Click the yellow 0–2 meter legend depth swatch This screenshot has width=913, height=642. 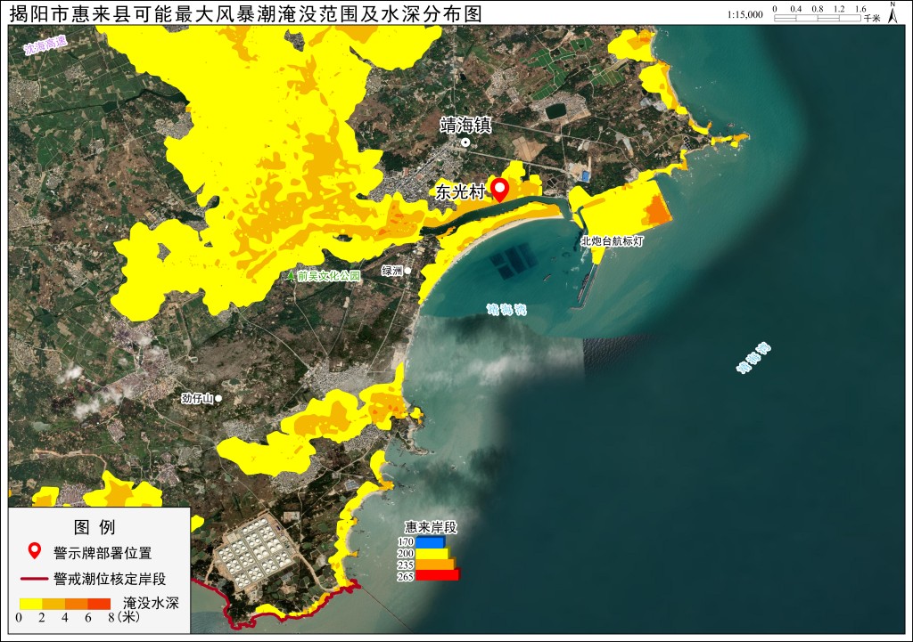(x=31, y=605)
